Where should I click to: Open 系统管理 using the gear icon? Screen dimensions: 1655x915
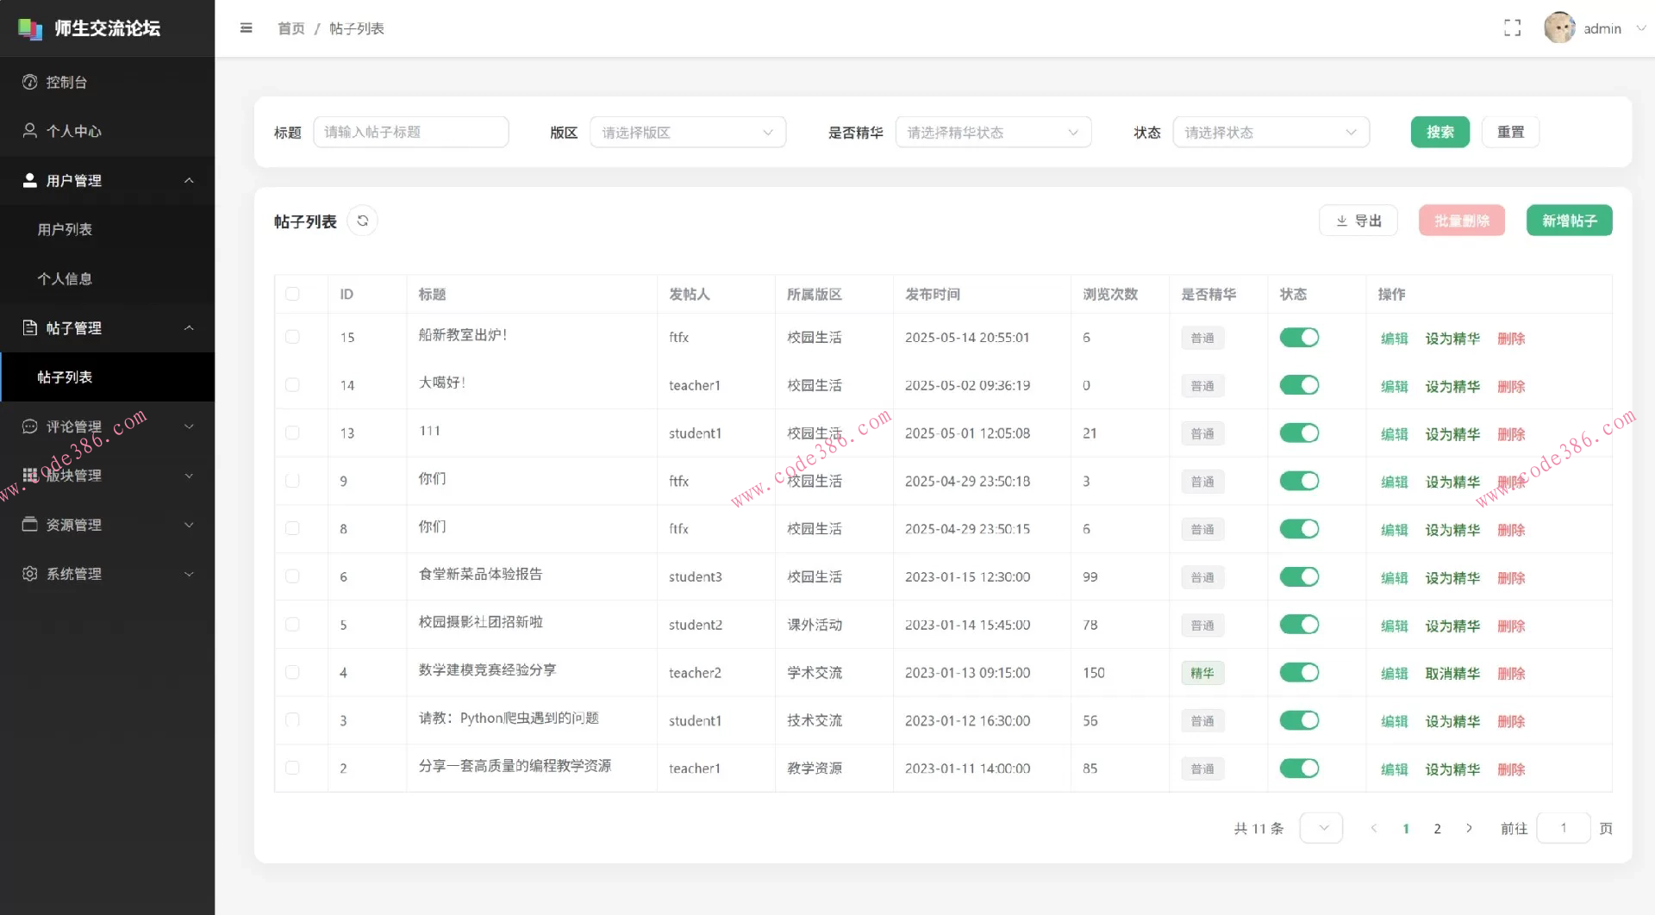[28, 573]
